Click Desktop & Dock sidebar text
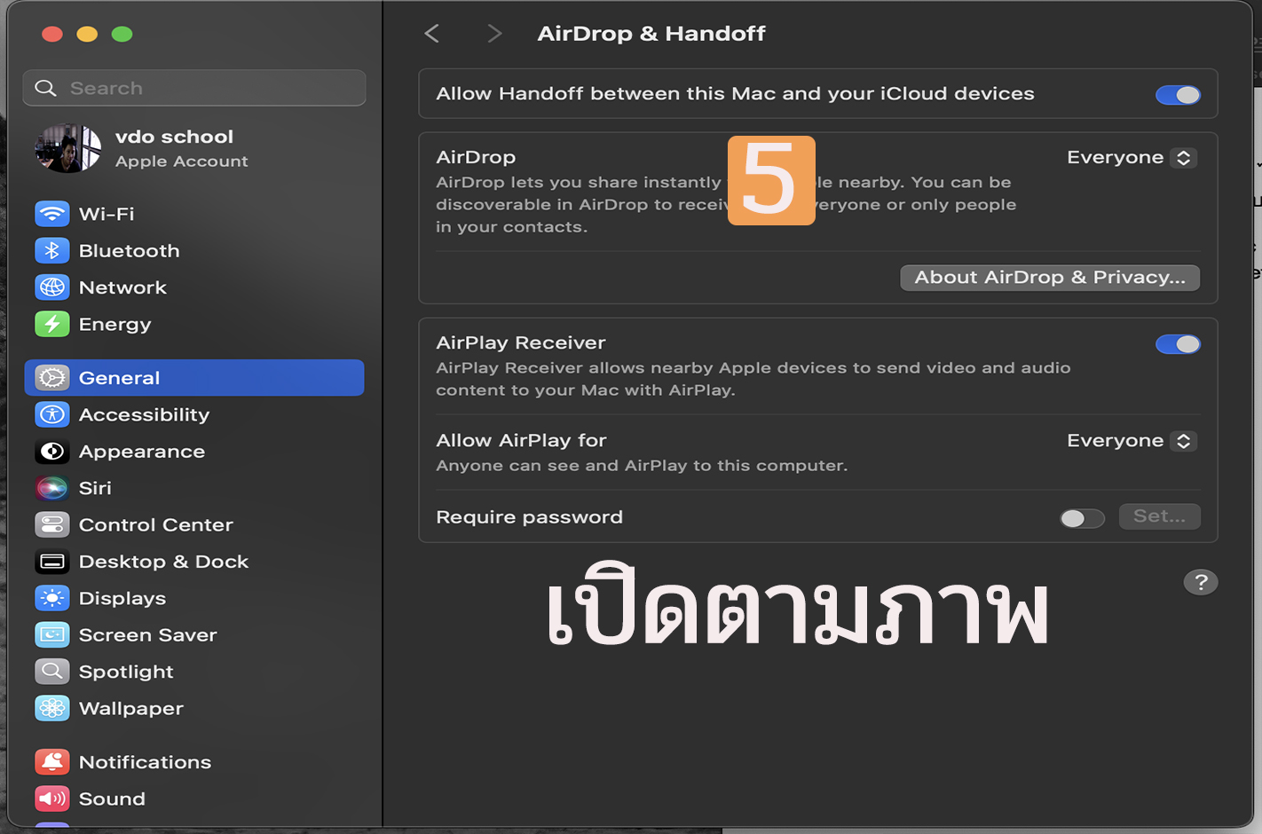1262x834 pixels. [x=163, y=562]
